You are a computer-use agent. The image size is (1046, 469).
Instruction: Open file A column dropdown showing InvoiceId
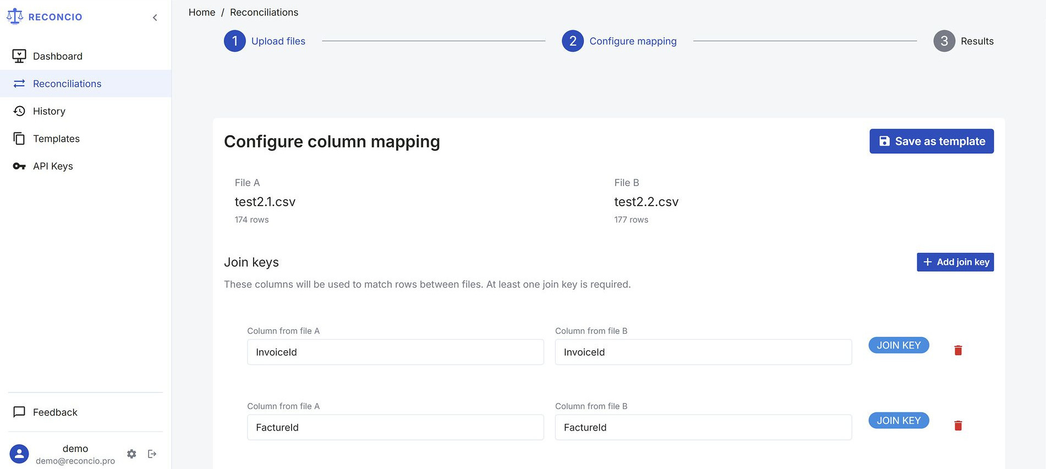[x=396, y=352]
